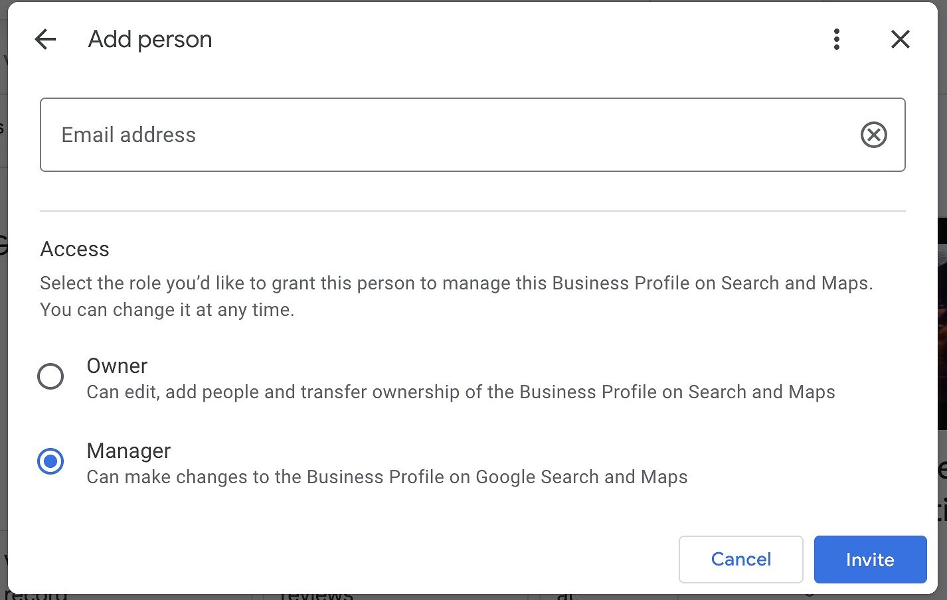This screenshot has height=600, width=947.
Task: Select the Manager radio button
Action: point(50,461)
